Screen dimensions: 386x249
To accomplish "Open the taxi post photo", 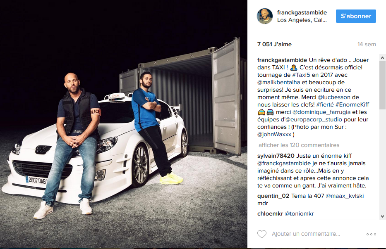I will pos(124,124).
